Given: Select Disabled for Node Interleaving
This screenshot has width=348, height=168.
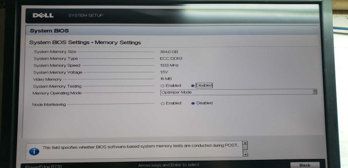Looking at the screenshot, I should coord(193,103).
